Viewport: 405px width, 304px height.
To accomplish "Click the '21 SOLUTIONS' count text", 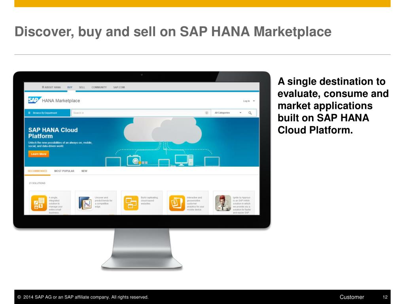I will 37,183.
